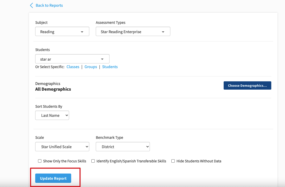Toggle Hide Students Without Data checkbox

(x=173, y=161)
